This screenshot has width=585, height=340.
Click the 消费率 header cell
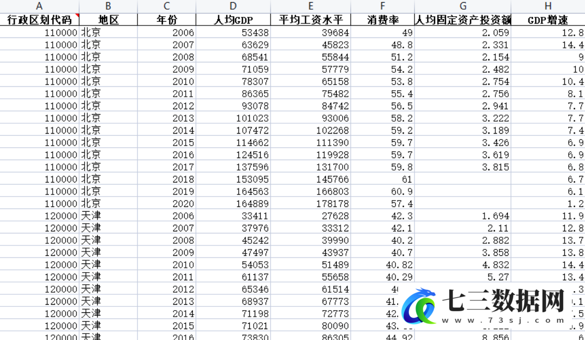coord(383,20)
